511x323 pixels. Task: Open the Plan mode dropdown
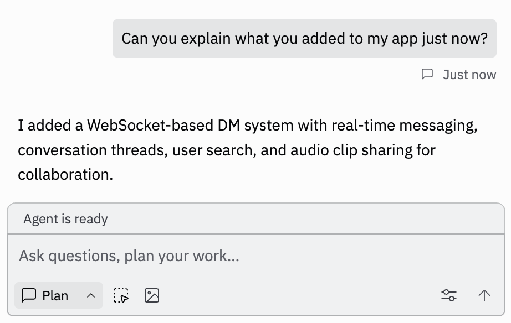(x=59, y=295)
